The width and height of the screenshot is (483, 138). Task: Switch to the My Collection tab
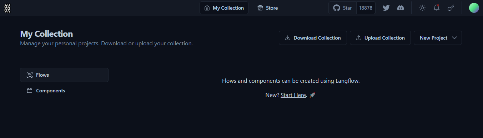[224, 8]
